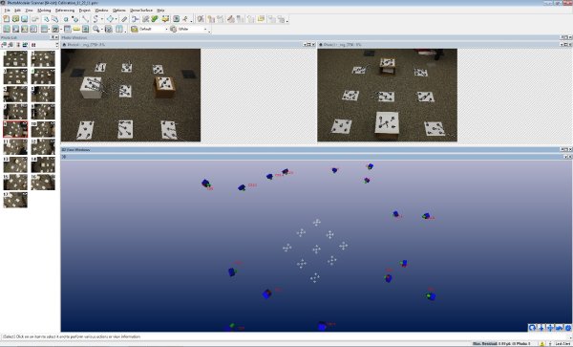
Task: Click the pan arrows icon in 3D viewer
Action: (550, 328)
